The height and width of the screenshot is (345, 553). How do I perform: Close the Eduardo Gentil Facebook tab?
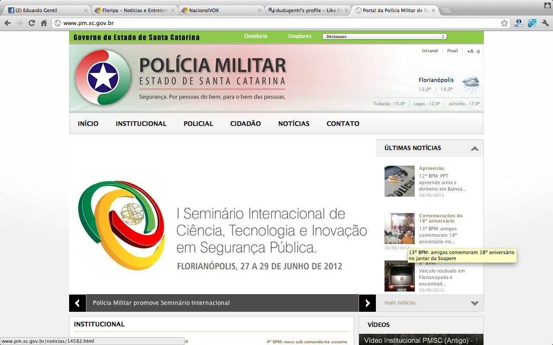[x=86, y=10]
